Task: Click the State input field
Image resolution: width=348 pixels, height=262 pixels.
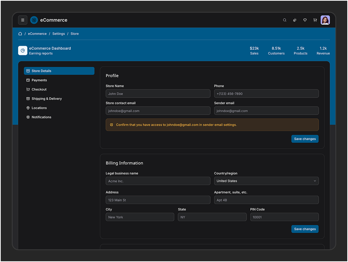Action: (212, 217)
